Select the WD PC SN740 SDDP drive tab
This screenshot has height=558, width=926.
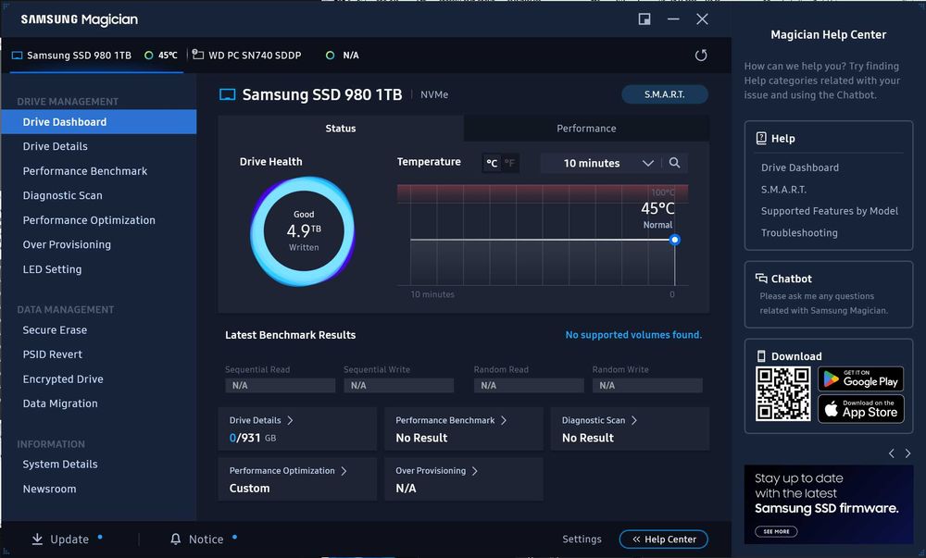[275, 56]
